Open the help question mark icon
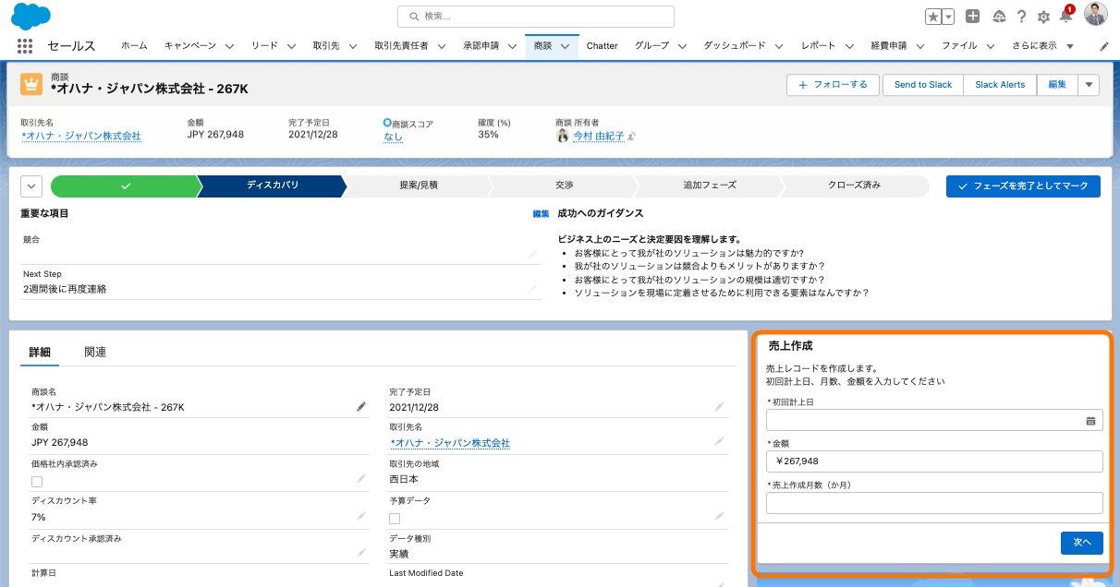Viewport: 1120px width, 587px height. point(1021,17)
